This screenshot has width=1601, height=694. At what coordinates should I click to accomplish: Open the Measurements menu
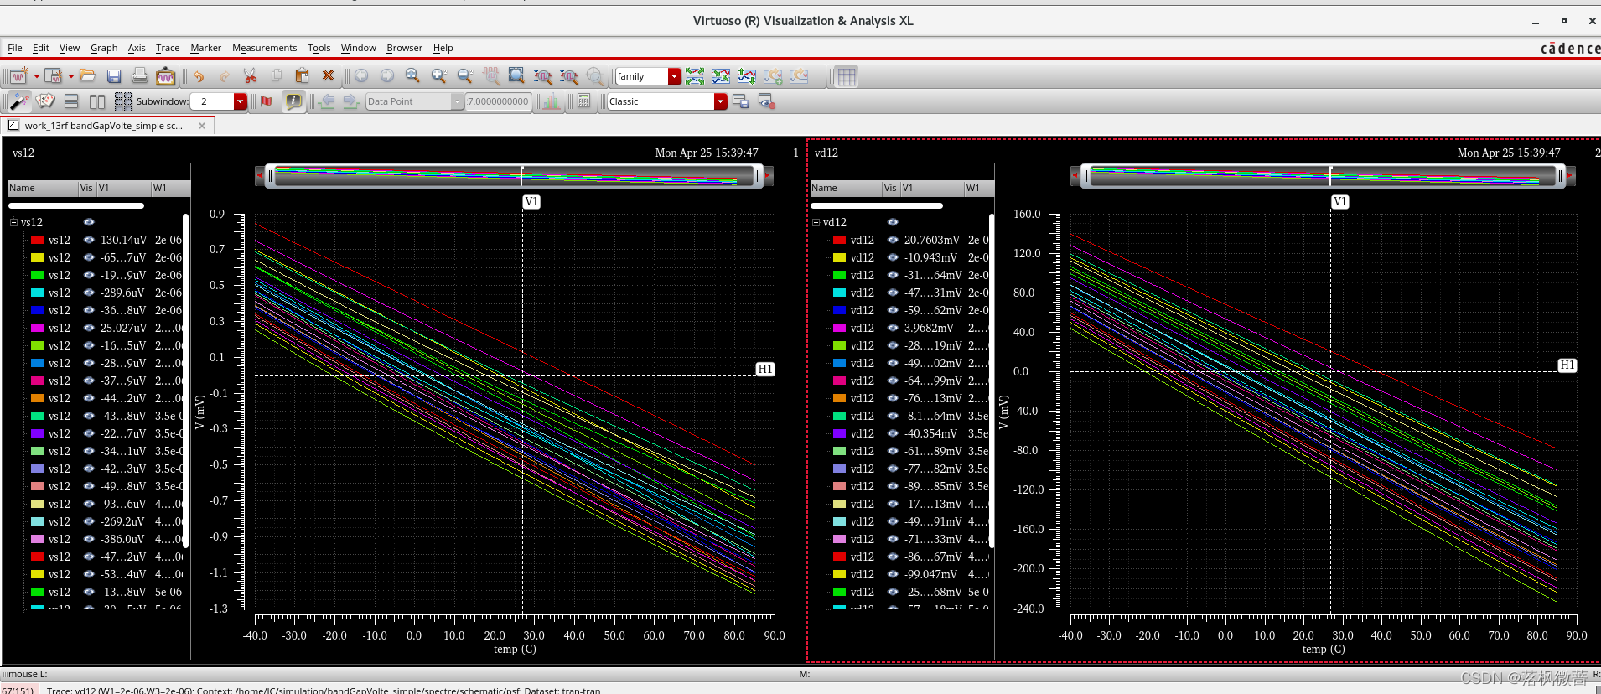click(264, 48)
